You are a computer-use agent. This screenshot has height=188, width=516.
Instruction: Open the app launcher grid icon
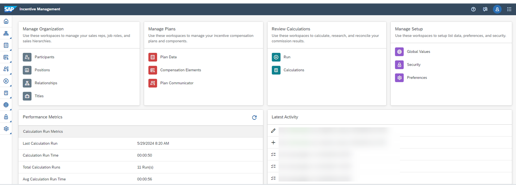(x=509, y=9)
